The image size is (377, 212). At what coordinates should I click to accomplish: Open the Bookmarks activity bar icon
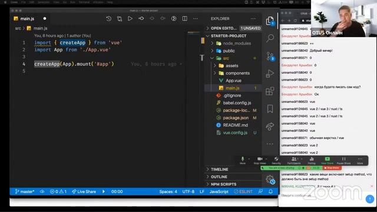click(270, 108)
